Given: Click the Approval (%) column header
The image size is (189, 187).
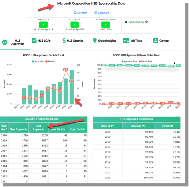Looking at the screenshot, I should tap(138, 126).
